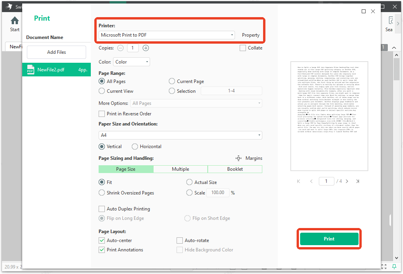Click the pin icon at bottom right
The width and height of the screenshot is (403, 274).
(x=395, y=267)
